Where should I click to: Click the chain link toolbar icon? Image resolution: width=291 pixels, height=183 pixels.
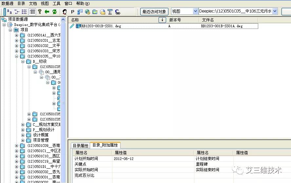(x=118, y=11)
